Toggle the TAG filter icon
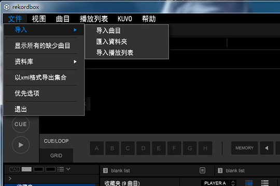The image size is (280, 186). (x=15, y=169)
